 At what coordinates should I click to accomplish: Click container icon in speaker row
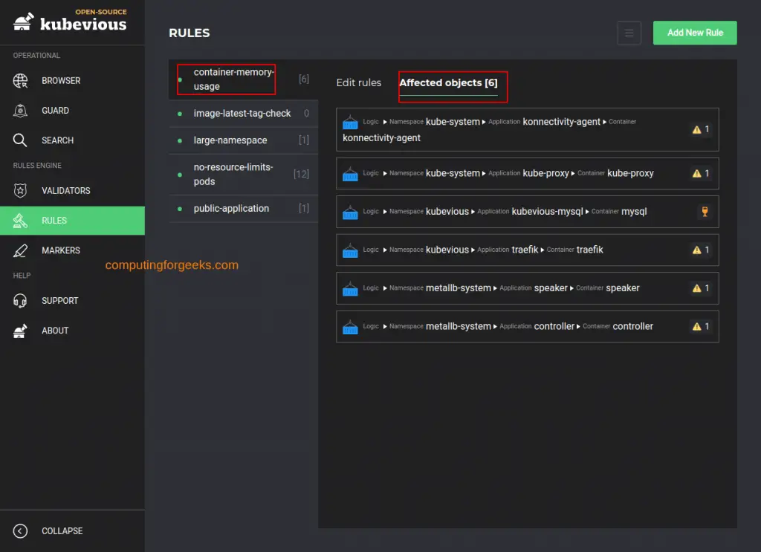[x=350, y=288]
